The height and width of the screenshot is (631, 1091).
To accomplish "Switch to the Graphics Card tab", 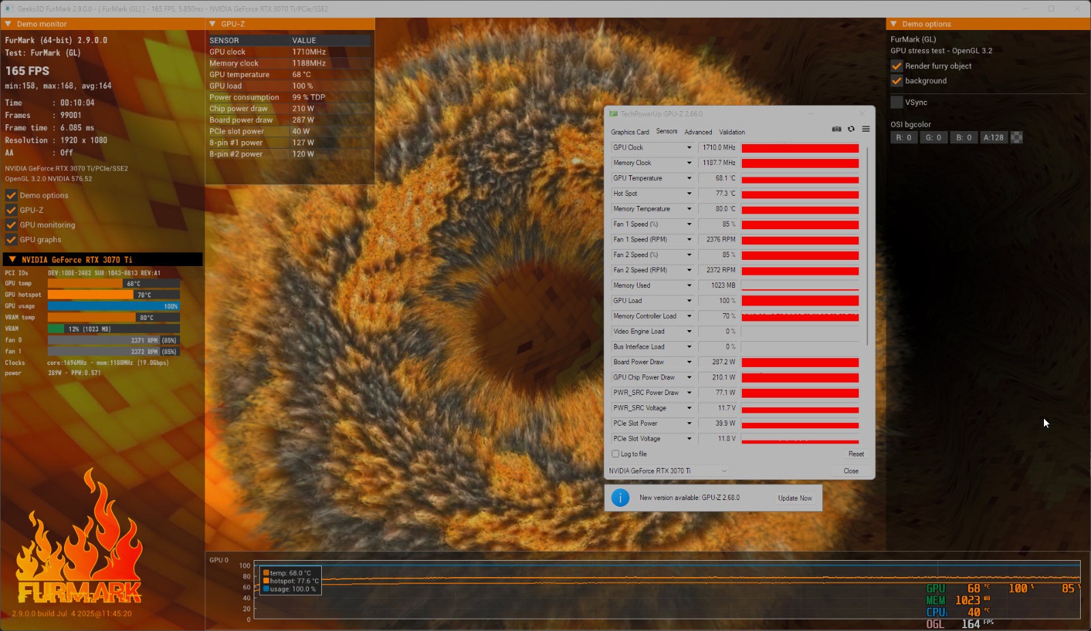I will pyautogui.click(x=629, y=132).
